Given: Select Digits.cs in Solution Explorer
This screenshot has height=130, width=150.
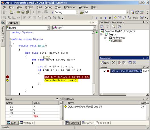Looking at the screenshot, I should pos(117,41).
